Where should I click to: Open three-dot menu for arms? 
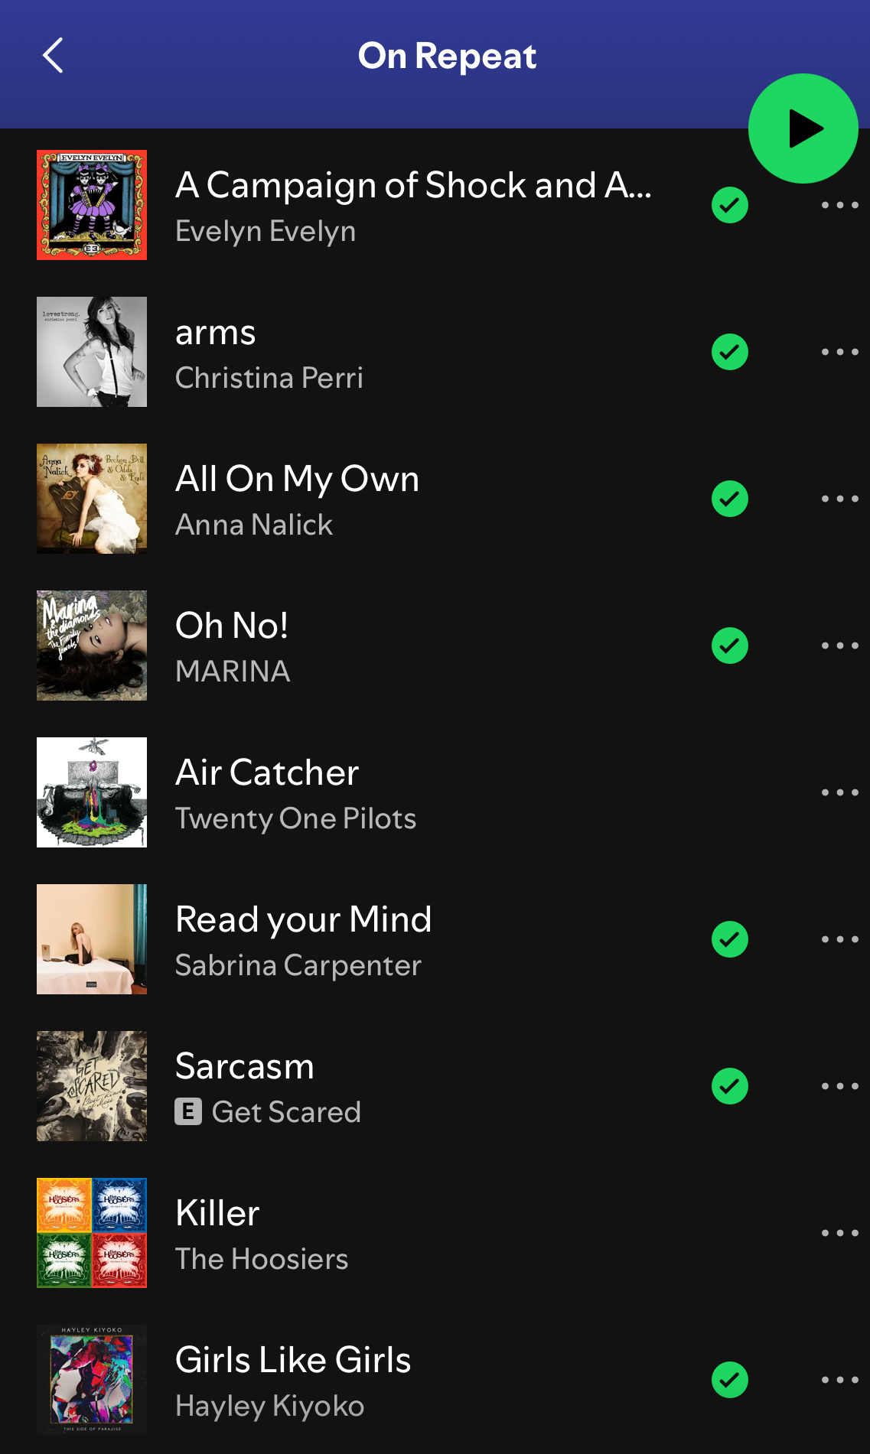point(839,352)
